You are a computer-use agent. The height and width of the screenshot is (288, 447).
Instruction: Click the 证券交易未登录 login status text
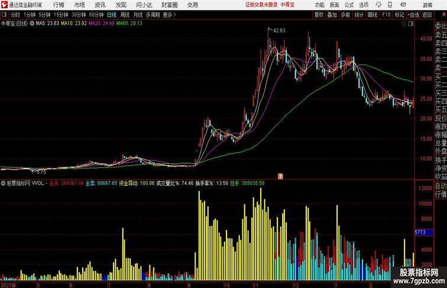click(x=261, y=5)
